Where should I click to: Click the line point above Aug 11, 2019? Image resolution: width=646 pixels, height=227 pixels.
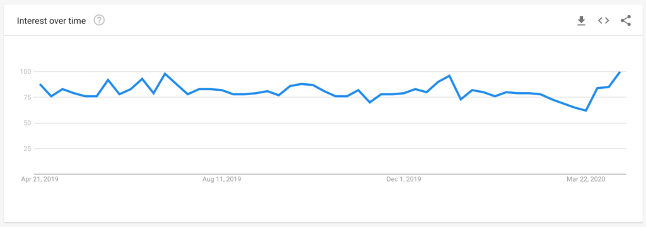222,90
